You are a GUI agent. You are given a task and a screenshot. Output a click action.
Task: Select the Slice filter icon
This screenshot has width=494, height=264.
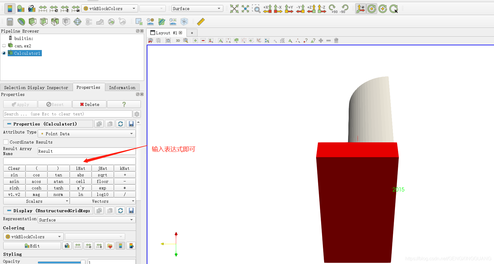pyautogui.click(x=44, y=22)
